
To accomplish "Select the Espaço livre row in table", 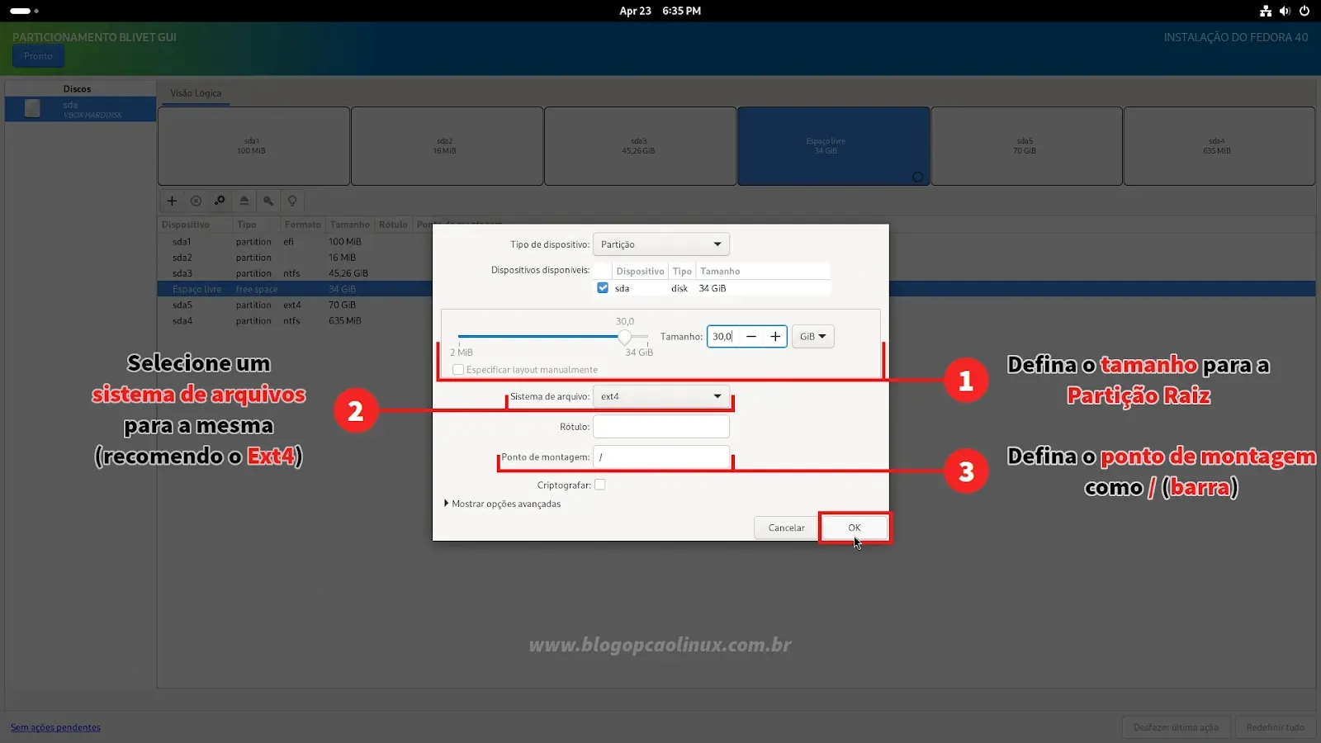I will [295, 289].
